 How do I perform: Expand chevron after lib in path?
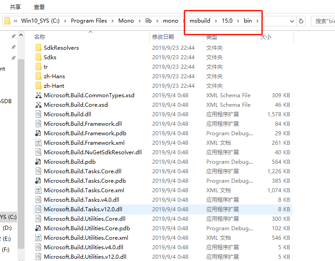157,21
